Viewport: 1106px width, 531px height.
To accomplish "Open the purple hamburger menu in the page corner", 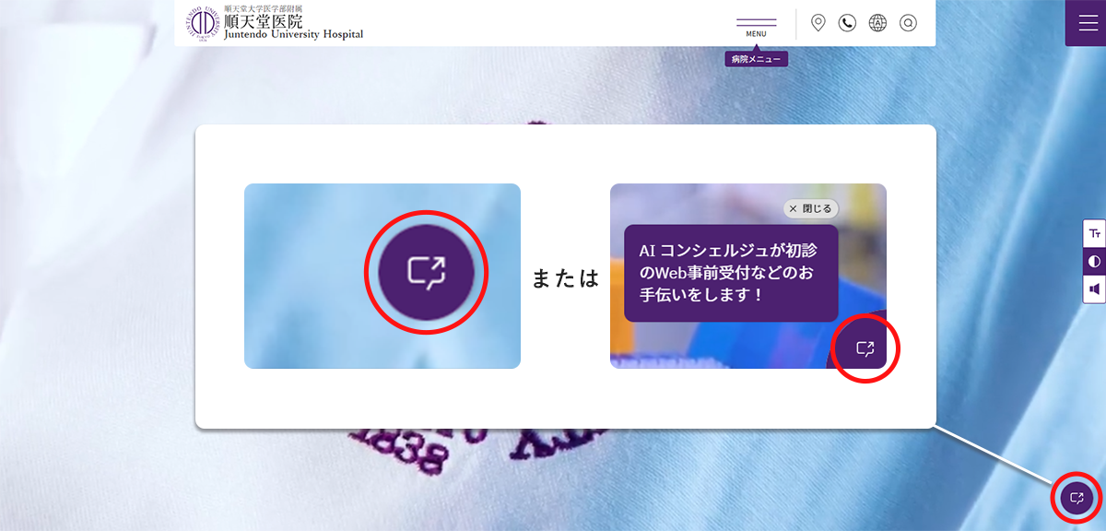I will (1086, 22).
